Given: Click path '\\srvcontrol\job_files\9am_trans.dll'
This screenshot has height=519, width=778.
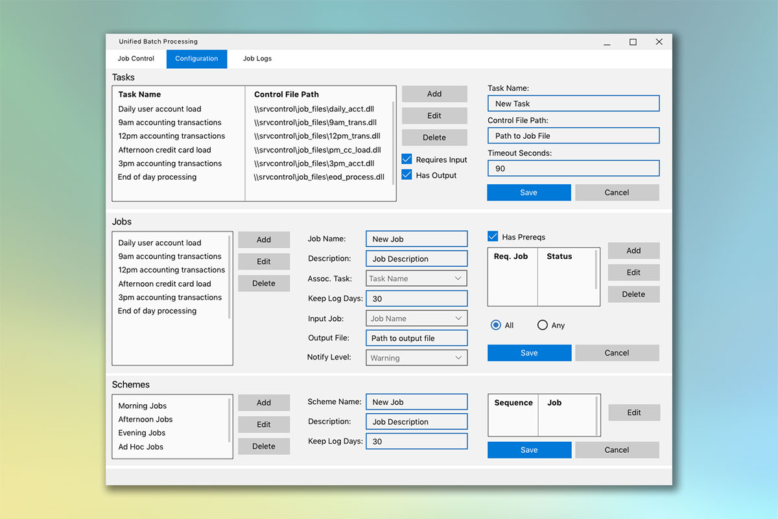Looking at the screenshot, I should tap(316, 123).
